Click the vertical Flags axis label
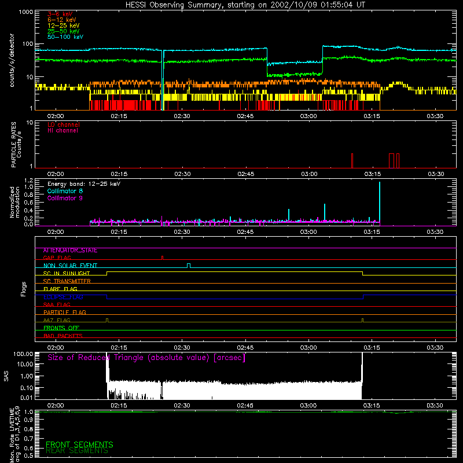463x463 pixels. tap(23, 289)
